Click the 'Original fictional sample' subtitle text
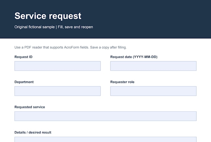Image resolution: width=211 pixels, height=142 pixels. (34, 27)
